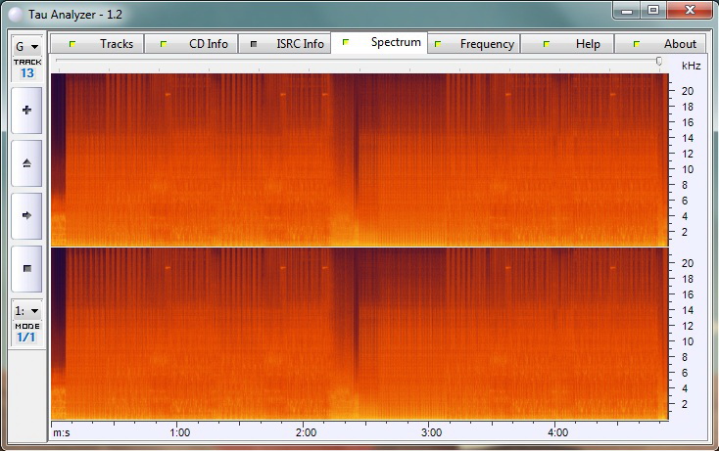The width and height of the screenshot is (719, 451).
Task: Click the 3:00 time axis label
Action: [431, 432]
